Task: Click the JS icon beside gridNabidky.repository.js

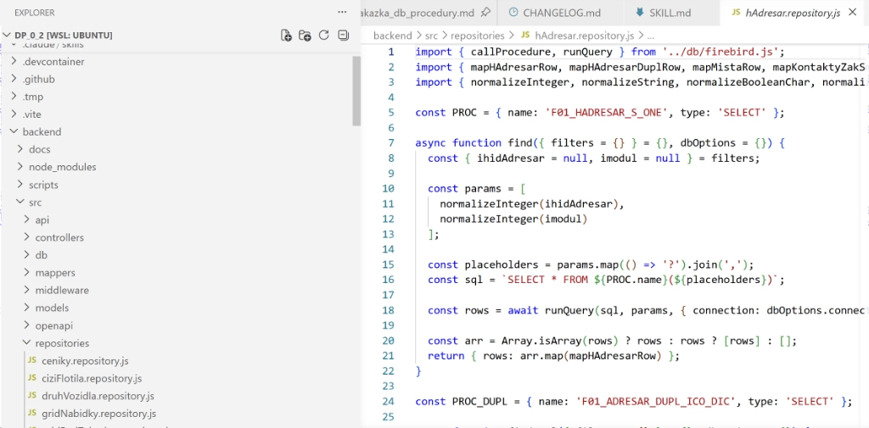Action: (x=32, y=414)
